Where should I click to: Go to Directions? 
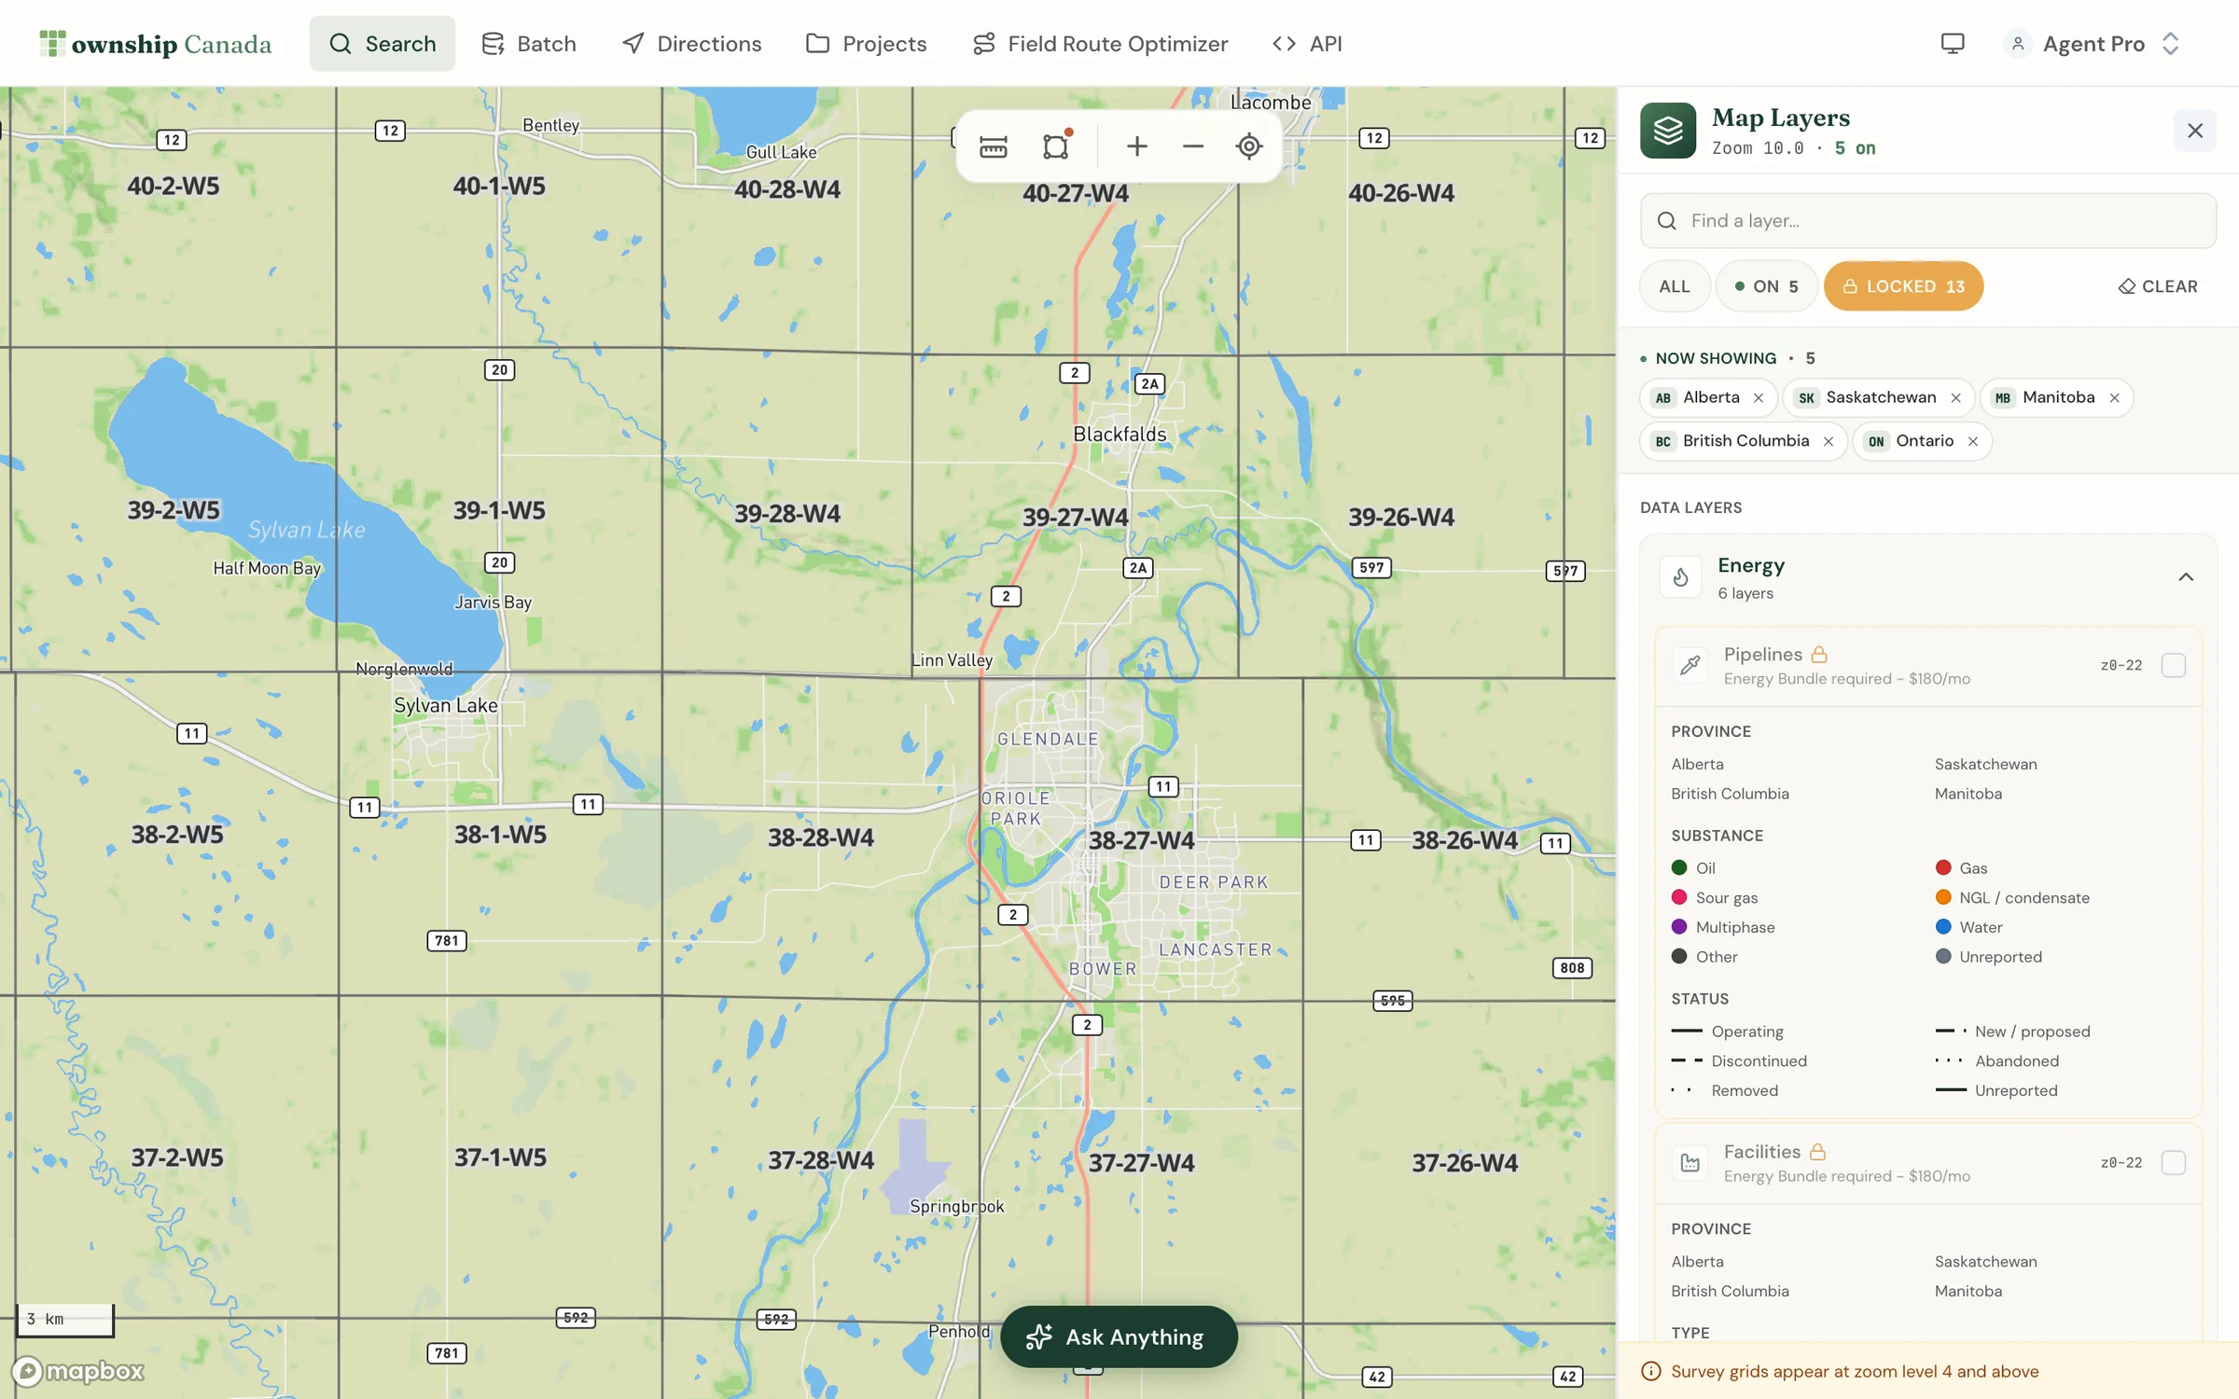[691, 44]
